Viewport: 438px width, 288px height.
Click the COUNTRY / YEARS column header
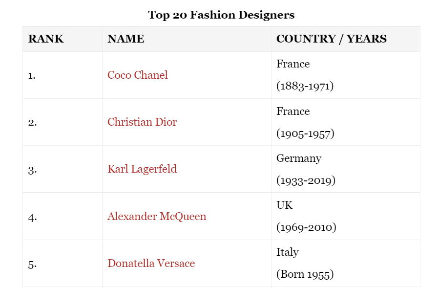(331, 39)
